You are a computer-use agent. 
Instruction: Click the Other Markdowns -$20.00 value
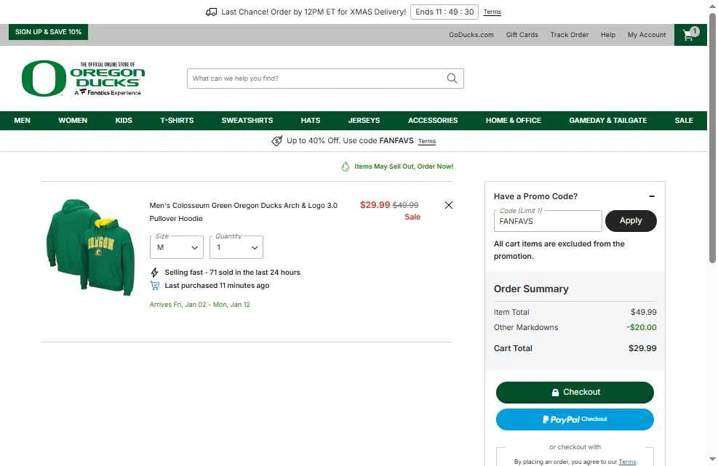[642, 327]
